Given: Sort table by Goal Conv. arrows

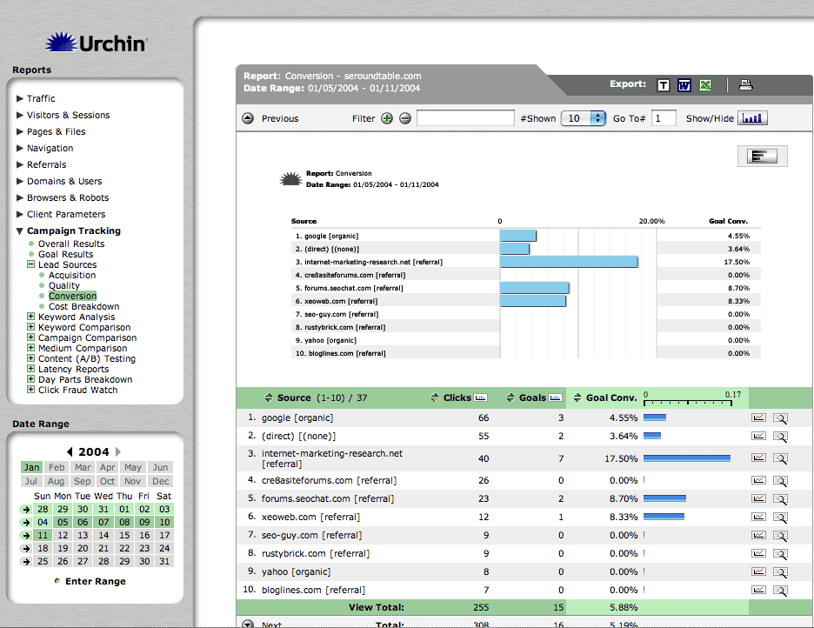Looking at the screenshot, I should coord(577,398).
